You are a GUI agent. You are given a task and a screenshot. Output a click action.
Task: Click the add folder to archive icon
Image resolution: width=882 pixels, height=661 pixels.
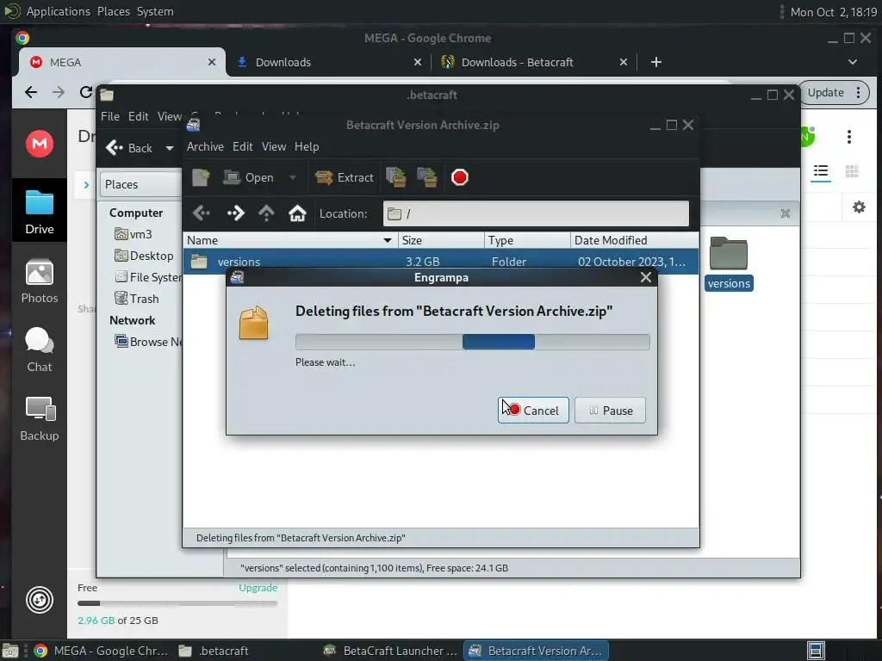click(x=427, y=177)
